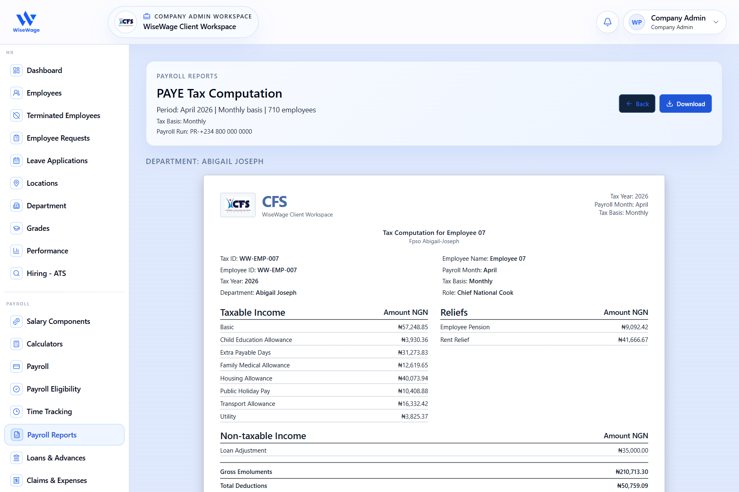Click Performance chart icon

pos(16,251)
